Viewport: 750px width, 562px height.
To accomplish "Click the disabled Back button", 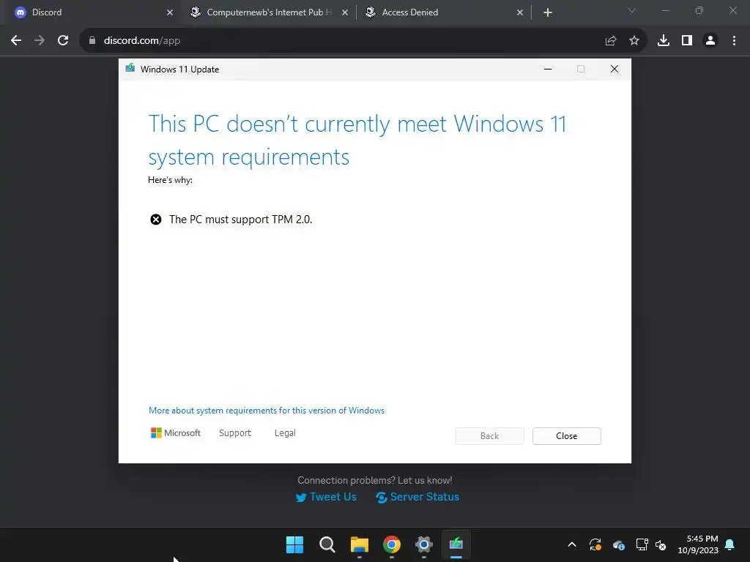I will click(490, 436).
